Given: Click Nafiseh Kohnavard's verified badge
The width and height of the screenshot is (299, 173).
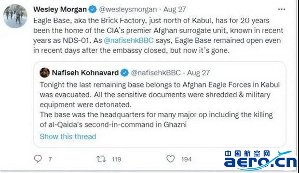Looking at the screenshot, I should coord(124,73).
